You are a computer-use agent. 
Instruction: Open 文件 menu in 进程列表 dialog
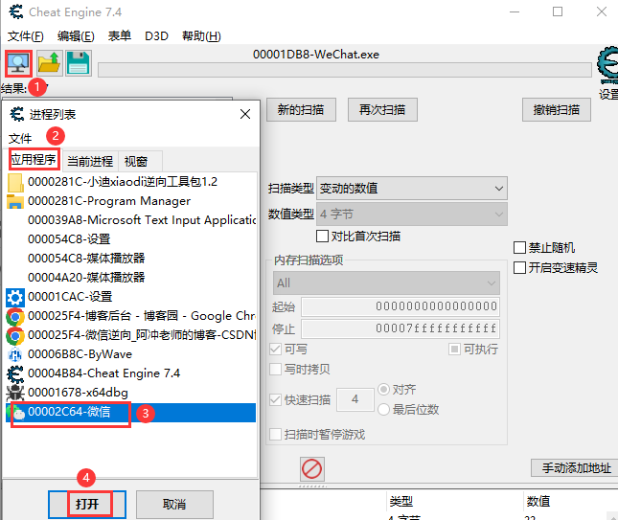(x=20, y=139)
